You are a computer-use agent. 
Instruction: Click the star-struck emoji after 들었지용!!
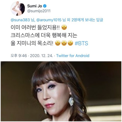point(64,27)
